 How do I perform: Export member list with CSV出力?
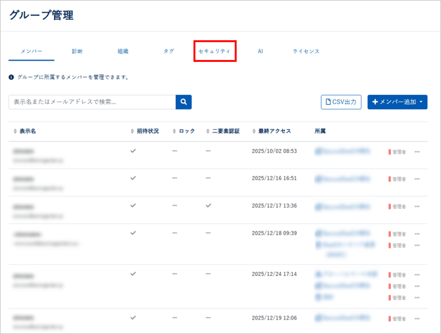click(341, 102)
